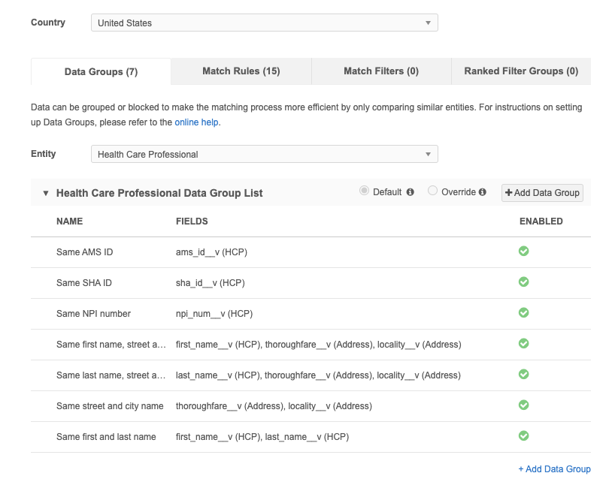This screenshot has width=609, height=482.
Task: Switch to the Match Rules tab
Action: [x=241, y=71]
